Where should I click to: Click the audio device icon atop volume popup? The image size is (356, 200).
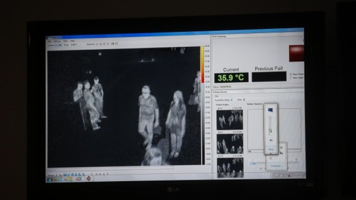point(270,110)
